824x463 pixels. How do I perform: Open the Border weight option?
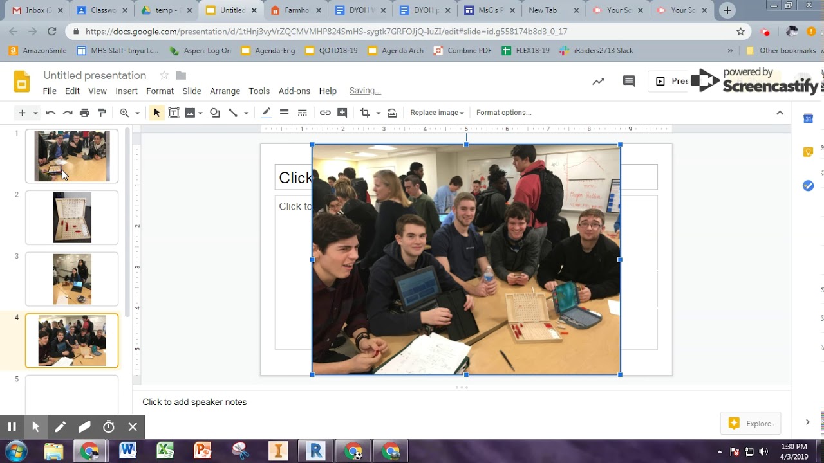pyautogui.click(x=284, y=113)
